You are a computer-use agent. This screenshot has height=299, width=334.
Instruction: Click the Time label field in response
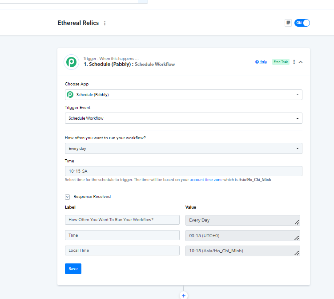click(x=122, y=235)
